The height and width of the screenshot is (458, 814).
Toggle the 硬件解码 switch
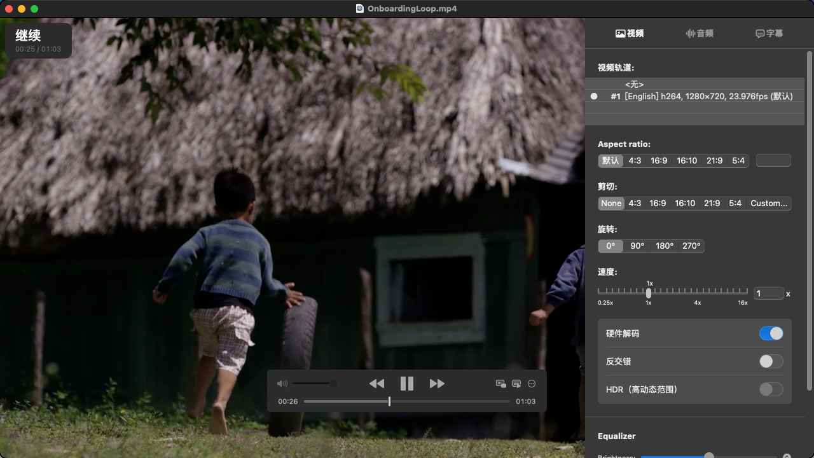tap(771, 333)
